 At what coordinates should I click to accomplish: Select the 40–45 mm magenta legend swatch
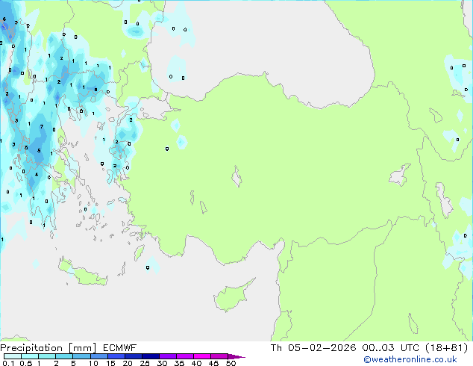204,356
